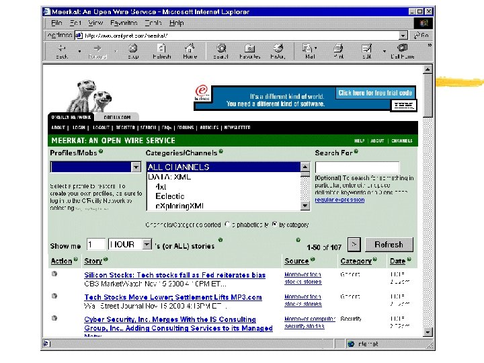Open the regular expression link
The height and width of the screenshot is (363, 484).
click(x=339, y=200)
